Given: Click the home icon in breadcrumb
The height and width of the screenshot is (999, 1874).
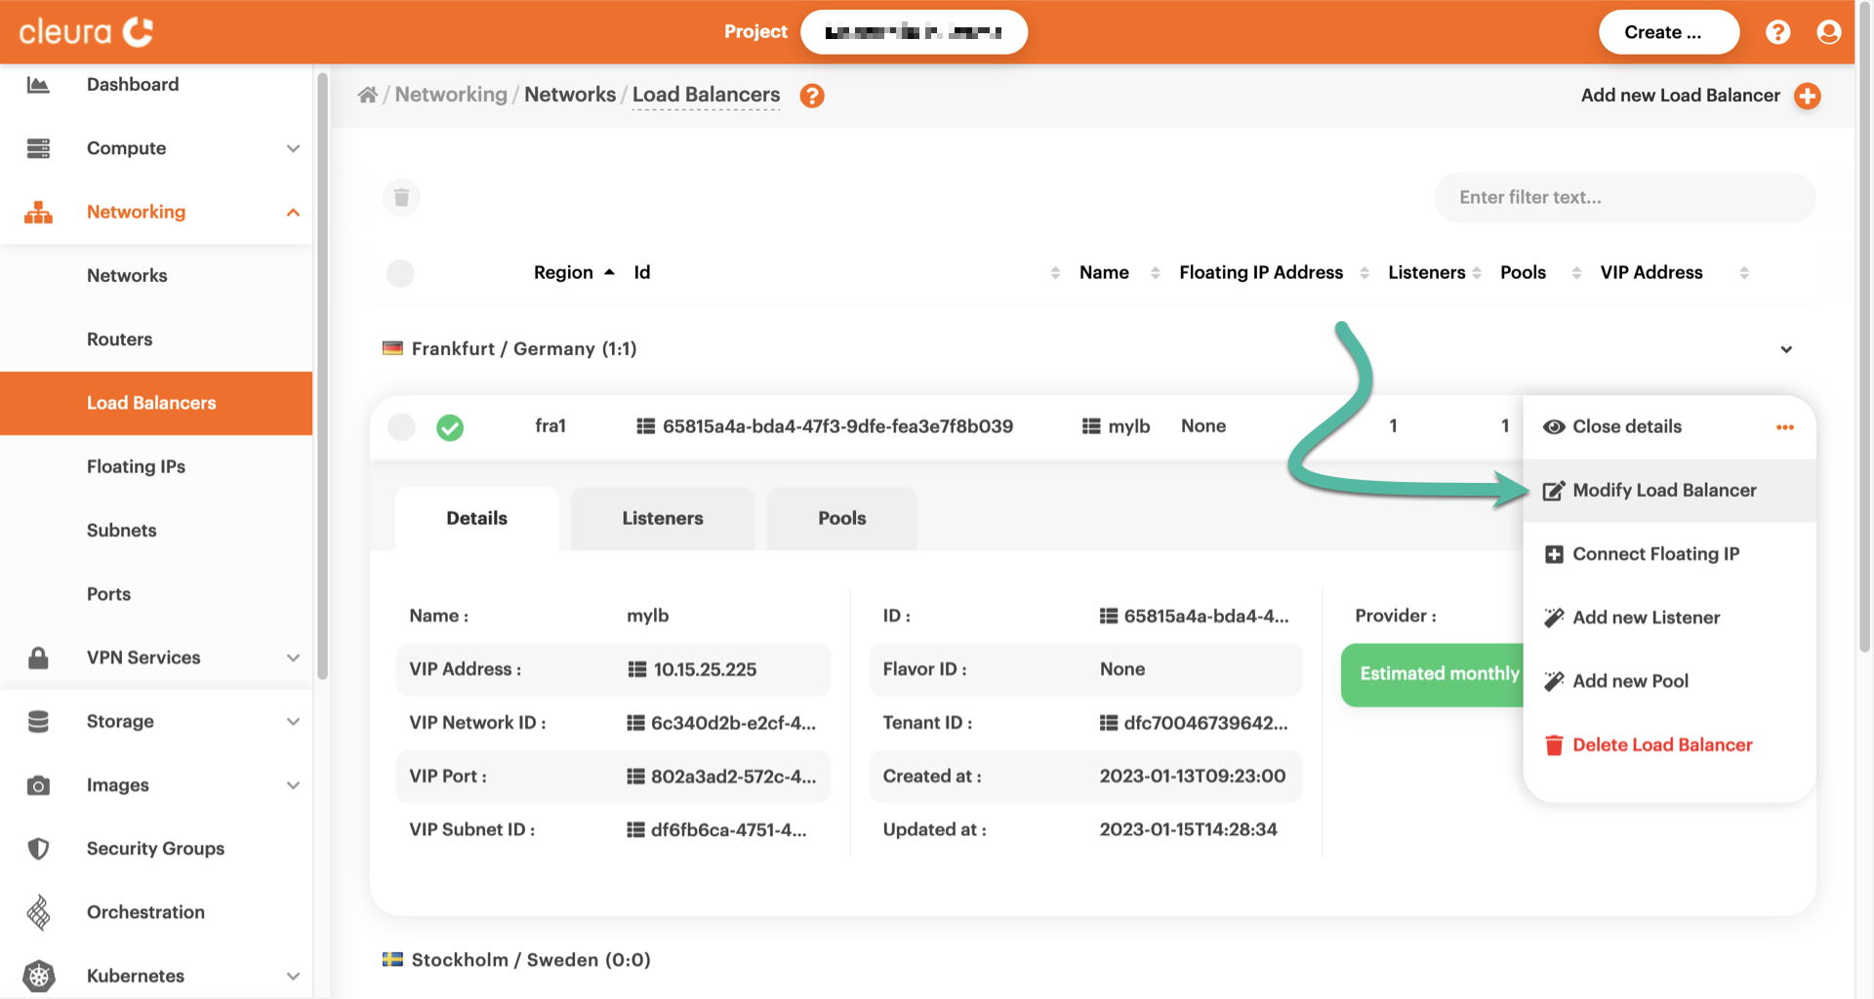Looking at the screenshot, I should 367,95.
